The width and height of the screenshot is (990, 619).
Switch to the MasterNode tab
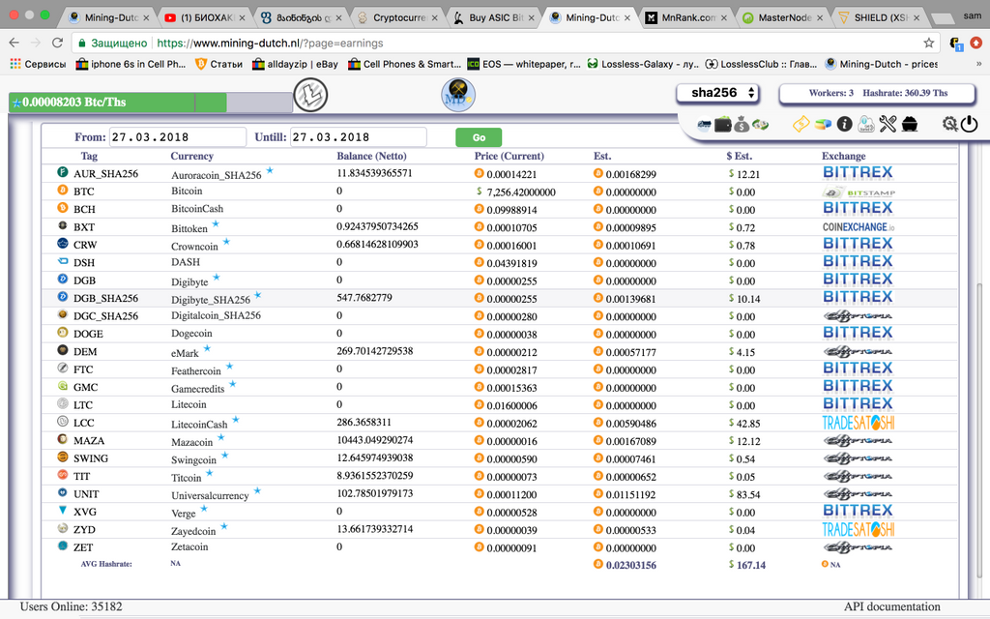783,17
